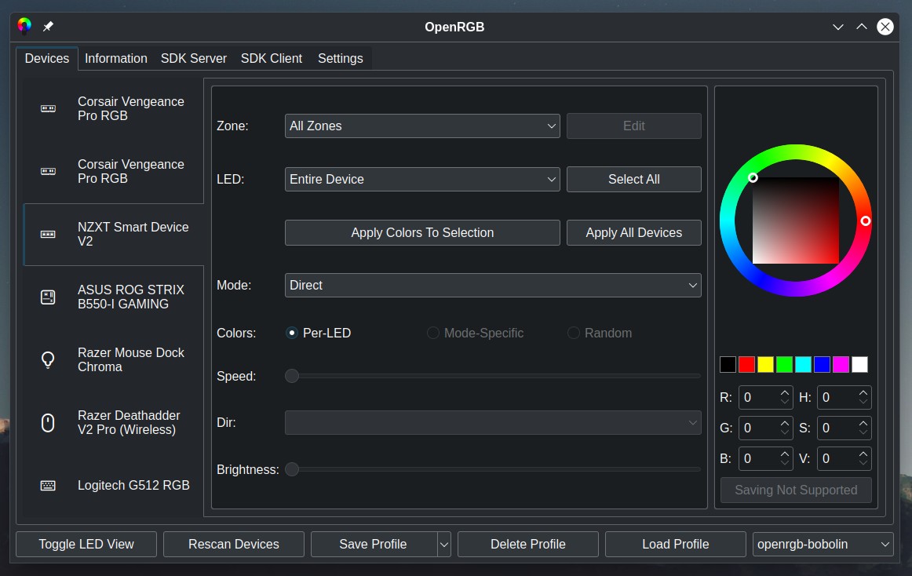The height and width of the screenshot is (576, 912).
Task: Click the title bar up chevron button
Action: click(862, 27)
